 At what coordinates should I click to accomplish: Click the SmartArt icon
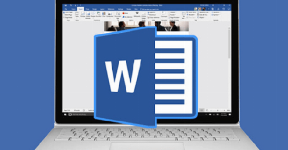click(x=99, y=14)
